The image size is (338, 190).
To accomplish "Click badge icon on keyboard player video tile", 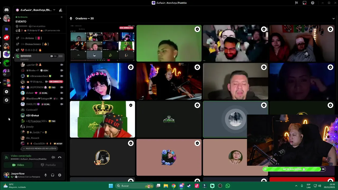I will (x=197, y=67).
